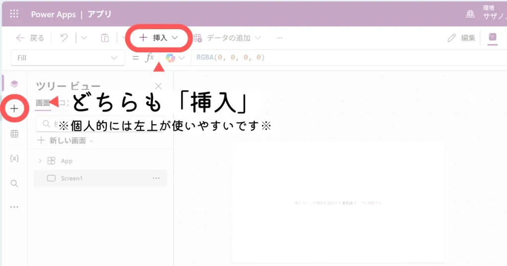The width and height of the screenshot is (507, 266).
Task: Click the 編集 pencil button
Action: [461, 38]
